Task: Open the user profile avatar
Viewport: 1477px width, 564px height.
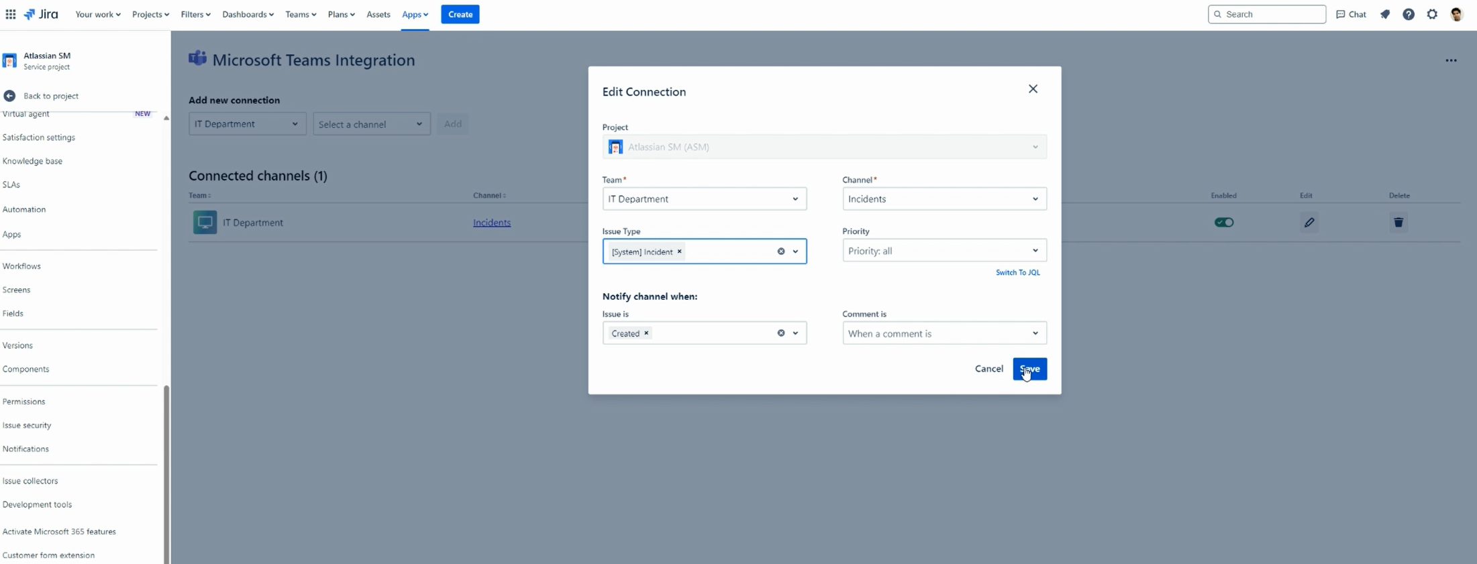Action: tap(1456, 14)
